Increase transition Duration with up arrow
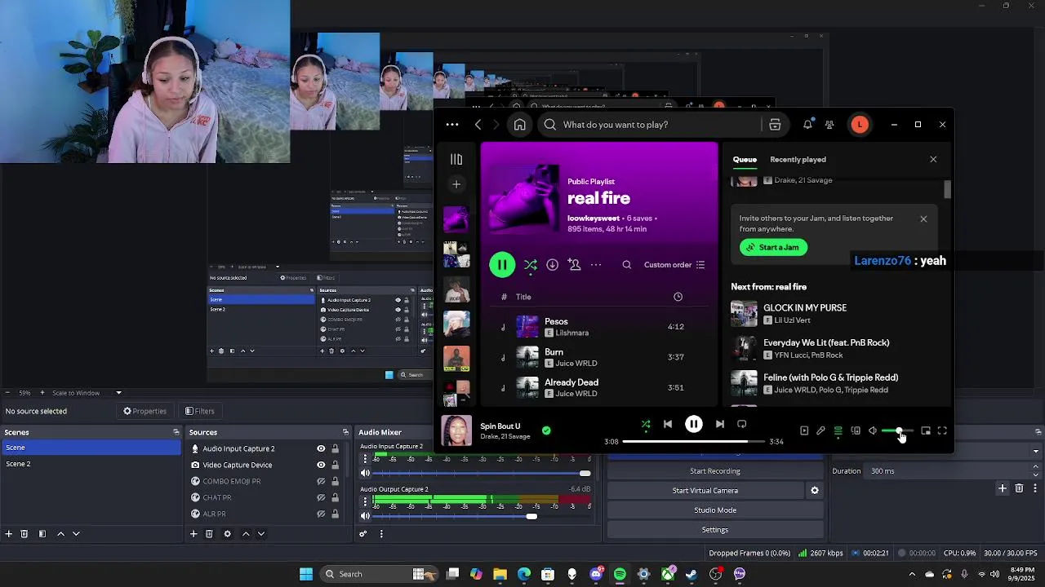 tap(1036, 467)
